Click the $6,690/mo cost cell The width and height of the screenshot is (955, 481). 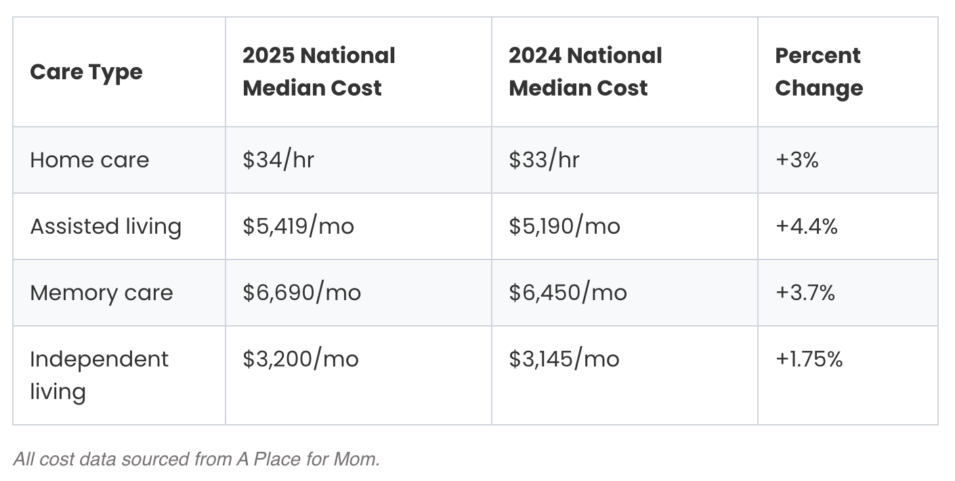(301, 293)
